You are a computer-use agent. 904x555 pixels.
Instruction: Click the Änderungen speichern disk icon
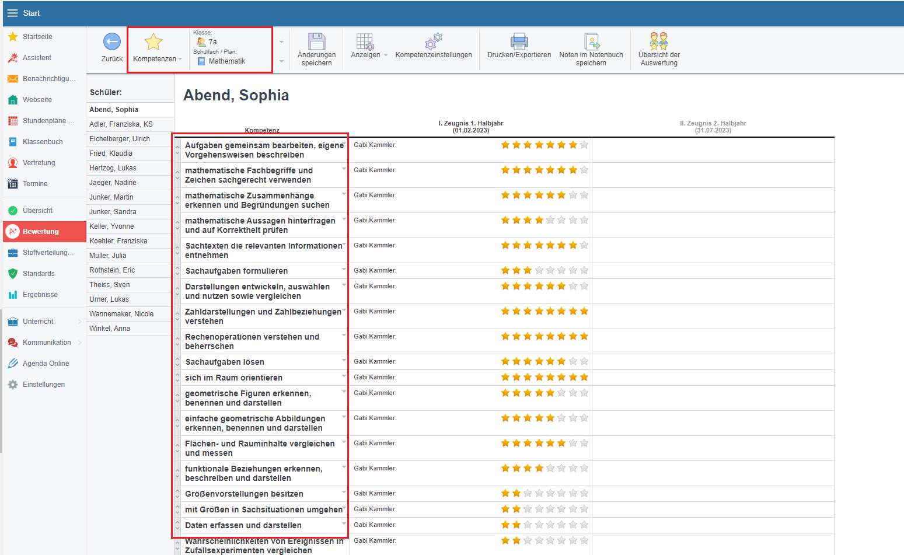click(316, 42)
